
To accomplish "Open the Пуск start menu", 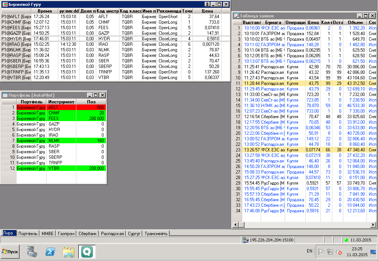I will point(10,252).
